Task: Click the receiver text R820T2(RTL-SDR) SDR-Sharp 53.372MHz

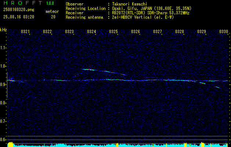Action: click(x=151, y=13)
